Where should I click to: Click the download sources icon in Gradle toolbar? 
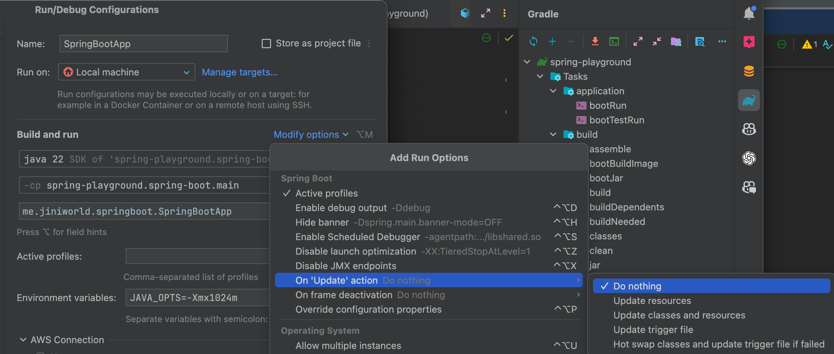click(595, 41)
